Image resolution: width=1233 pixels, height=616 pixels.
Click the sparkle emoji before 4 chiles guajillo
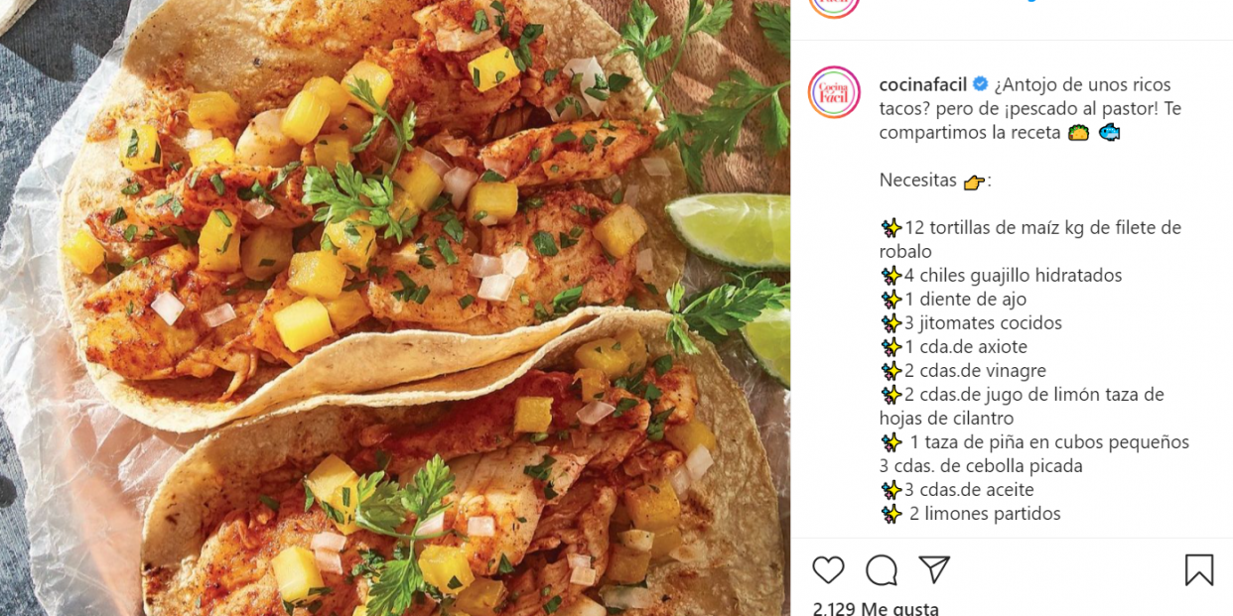pyautogui.click(x=890, y=276)
